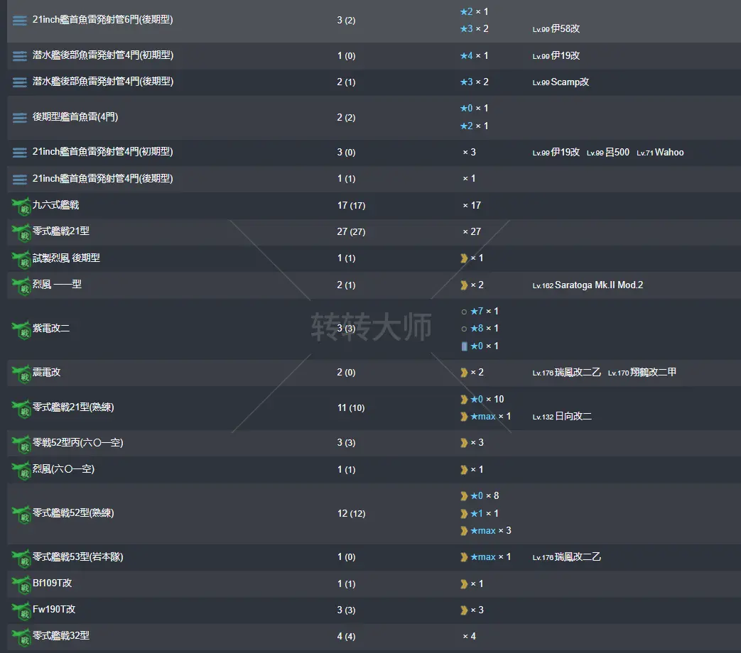The image size is (741, 653).
Task: Click the torpedo icon beside 21inch艦首魚雷発射管6門(後期型)
Action: click(20, 21)
